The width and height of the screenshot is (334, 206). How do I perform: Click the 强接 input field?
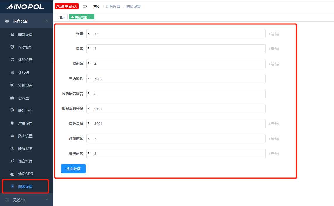point(178,34)
